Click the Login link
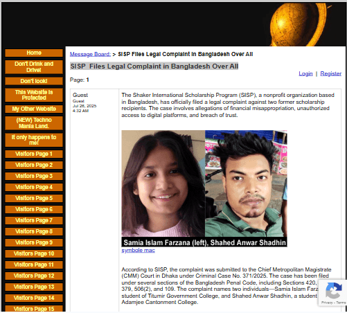Image resolution: width=347 pixels, height=313 pixels. point(305,73)
